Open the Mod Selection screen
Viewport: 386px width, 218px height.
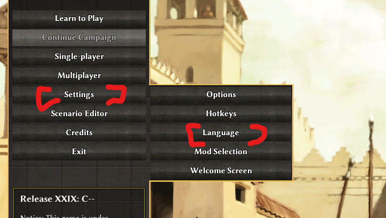pos(221,151)
